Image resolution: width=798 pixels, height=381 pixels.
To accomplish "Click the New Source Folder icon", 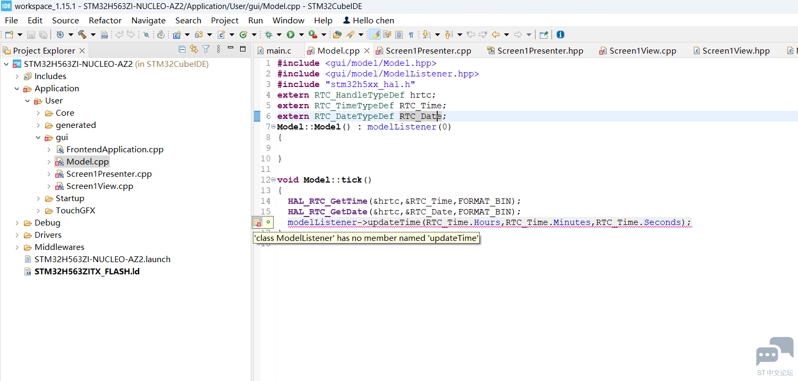I will [199, 34].
